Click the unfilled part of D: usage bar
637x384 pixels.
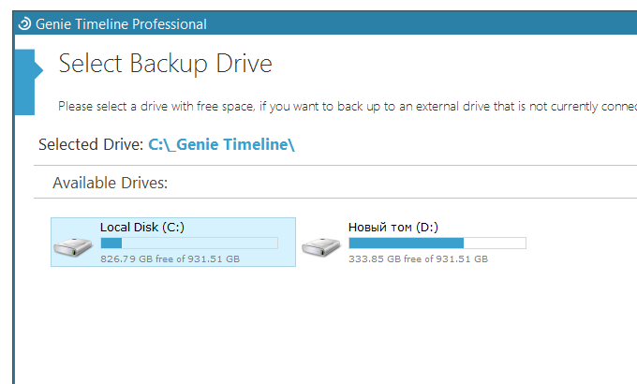pos(495,243)
